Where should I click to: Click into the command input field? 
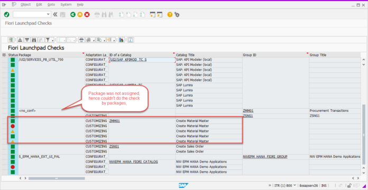[x=30, y=14]
